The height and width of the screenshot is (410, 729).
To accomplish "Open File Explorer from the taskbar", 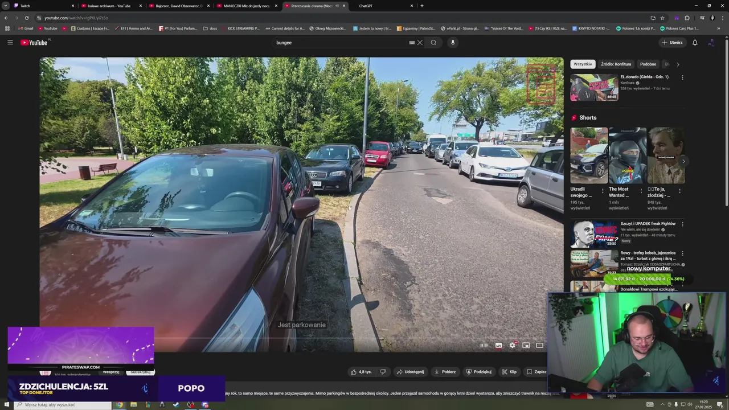I will point(133,405).
